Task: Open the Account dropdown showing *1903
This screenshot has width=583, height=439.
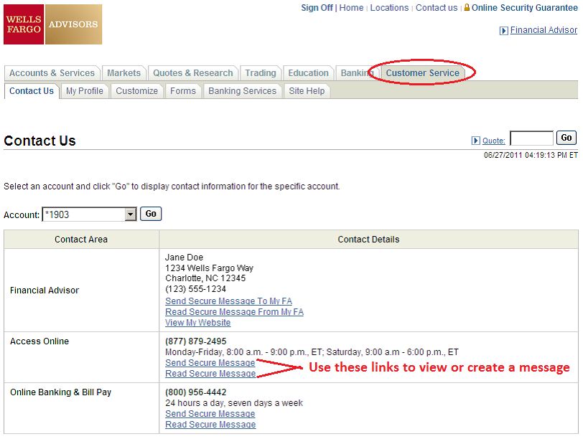Action: pos(89,214)
